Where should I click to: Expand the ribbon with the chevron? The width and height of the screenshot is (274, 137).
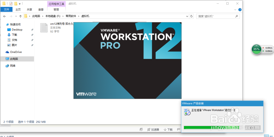pos(235,10)
